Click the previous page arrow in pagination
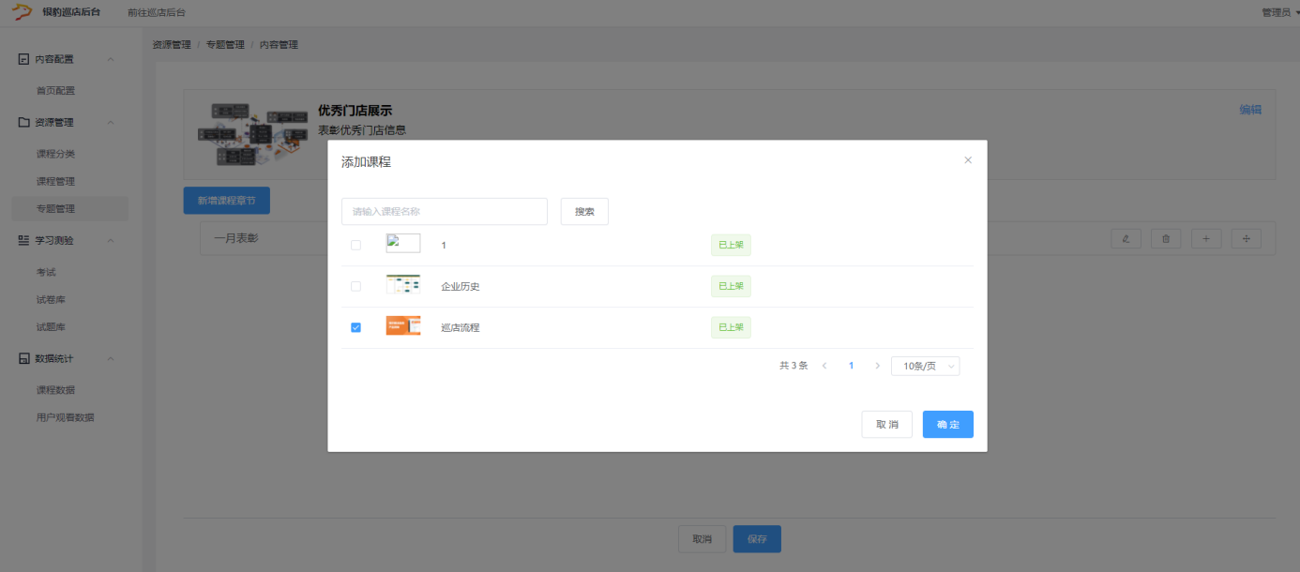This screenshot has height=572, width=1300. pos(824,366)
